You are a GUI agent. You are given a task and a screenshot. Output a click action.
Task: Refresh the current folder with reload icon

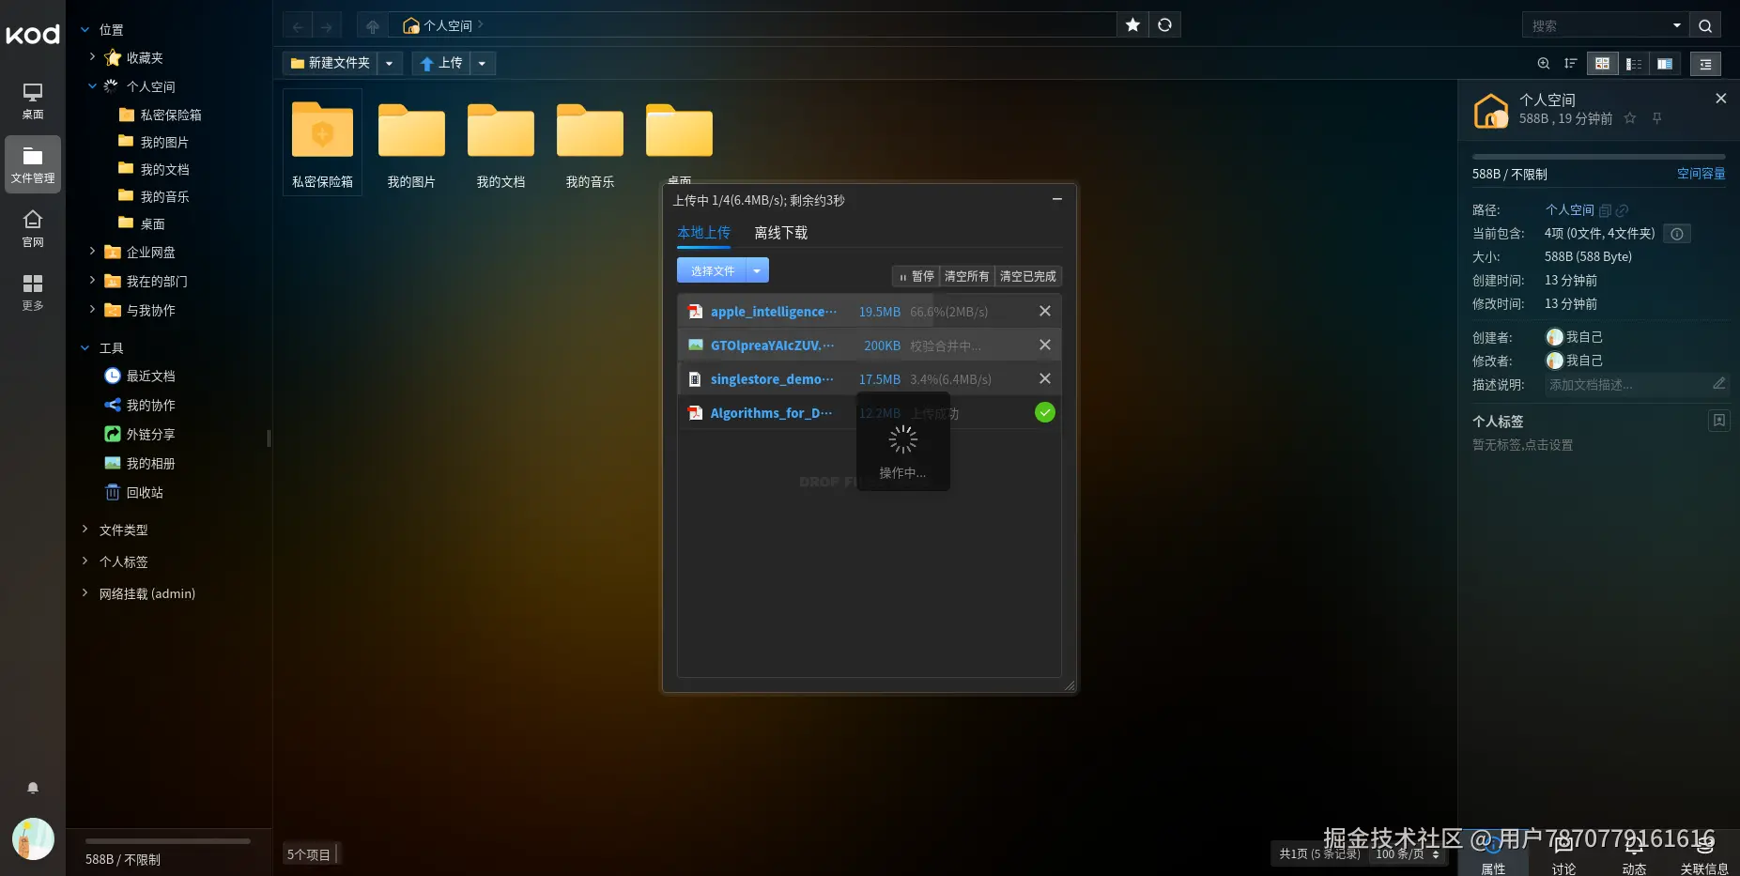tap(1164, 25)
